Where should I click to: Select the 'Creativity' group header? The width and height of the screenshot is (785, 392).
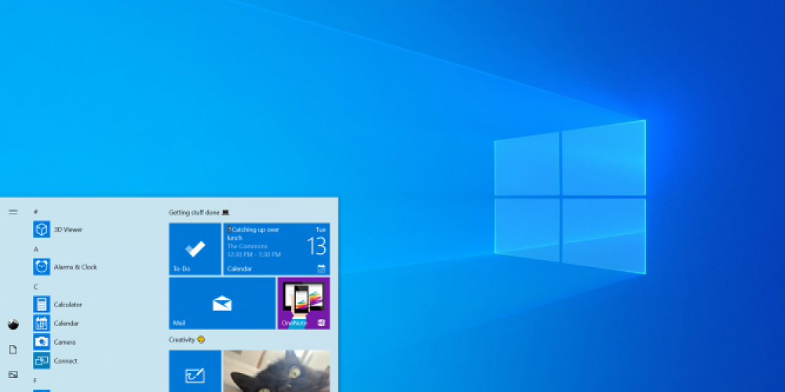coord(187,340)
